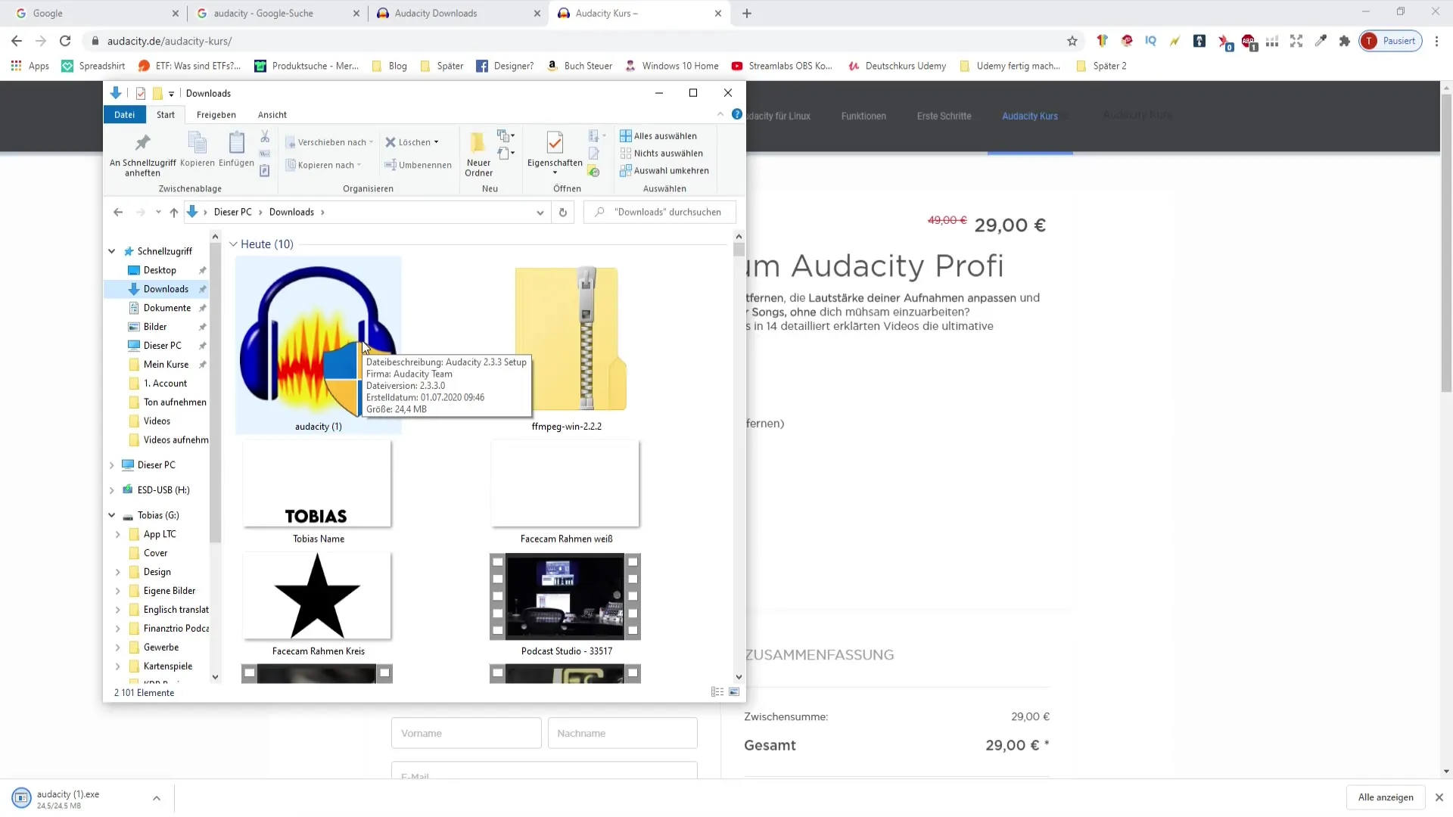Open a new Chrome tab

[746, 13]
